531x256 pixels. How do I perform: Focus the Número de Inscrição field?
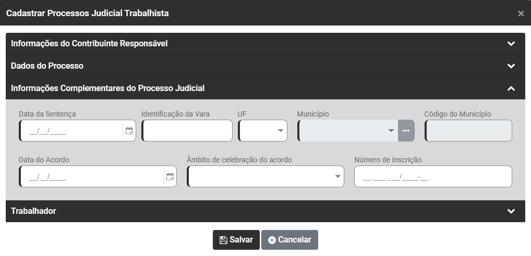coord(433,176)
